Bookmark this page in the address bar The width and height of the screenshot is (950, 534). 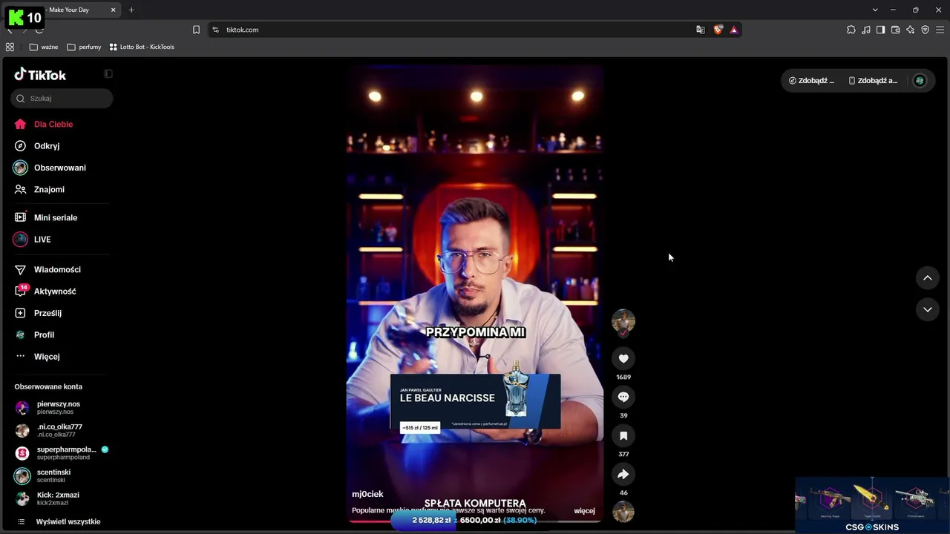click(196, 30)
